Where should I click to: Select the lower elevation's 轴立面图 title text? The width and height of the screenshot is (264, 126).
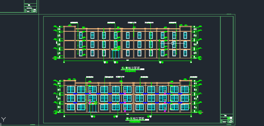[138, 119]
